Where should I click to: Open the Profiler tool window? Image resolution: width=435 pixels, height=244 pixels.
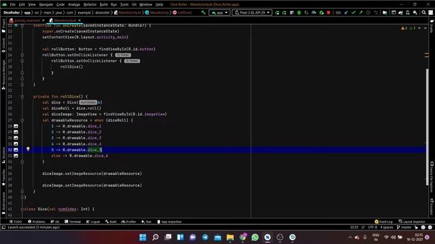point(128,222)
